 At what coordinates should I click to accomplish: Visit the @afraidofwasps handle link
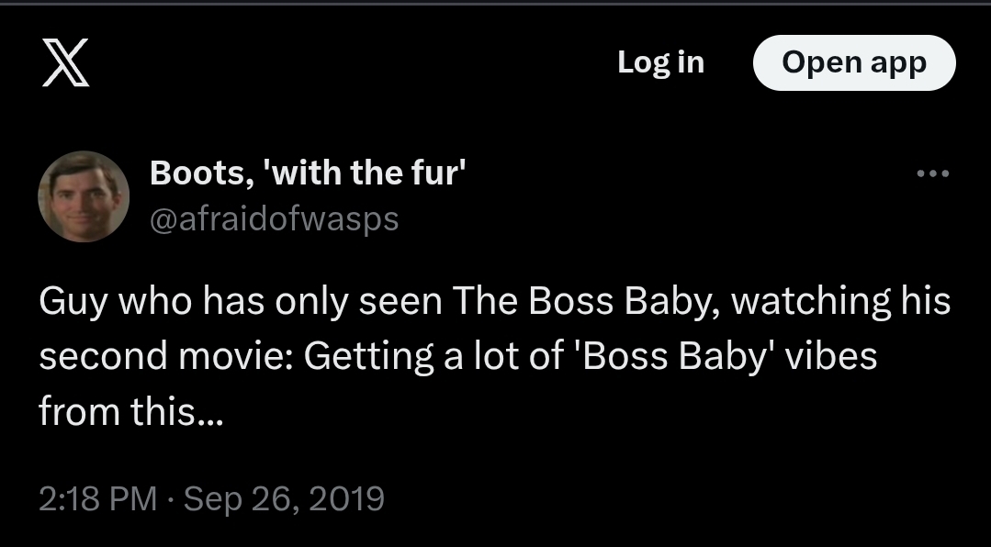[274, 219]
